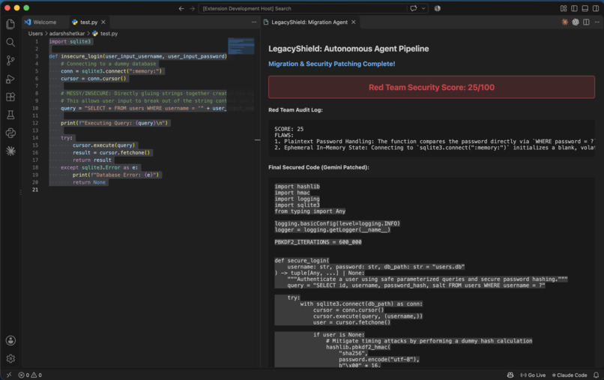
Task: Open the Extensions view
Action: click(10, 97)
